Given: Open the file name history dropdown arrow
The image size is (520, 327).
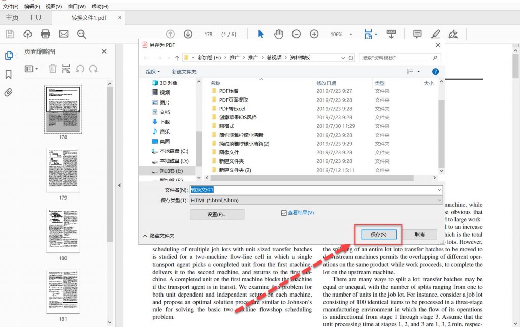Looking at the screenshot, I should pos(439,190).
